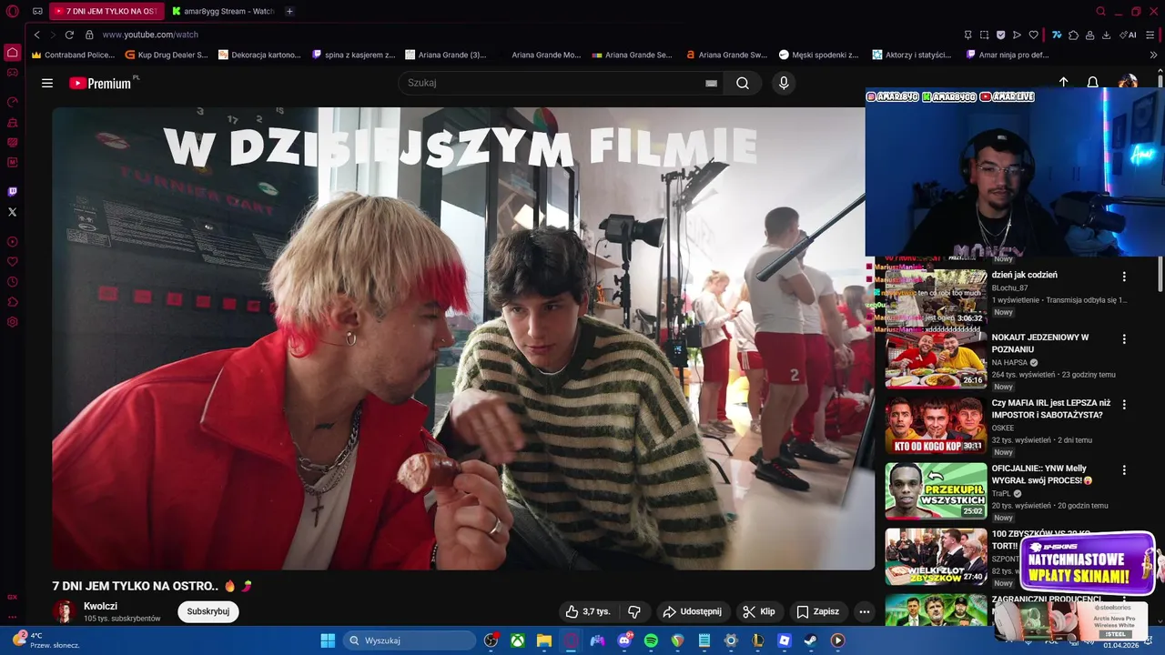Click the Szukaj search field on YouTube

(x=560, y=83)
